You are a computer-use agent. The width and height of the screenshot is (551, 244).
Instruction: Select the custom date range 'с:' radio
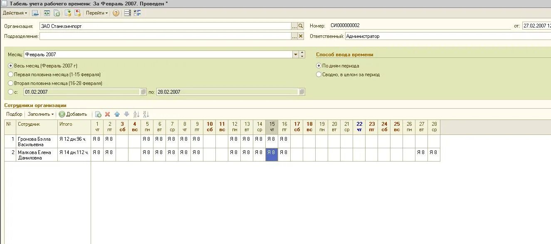[11, 92]
